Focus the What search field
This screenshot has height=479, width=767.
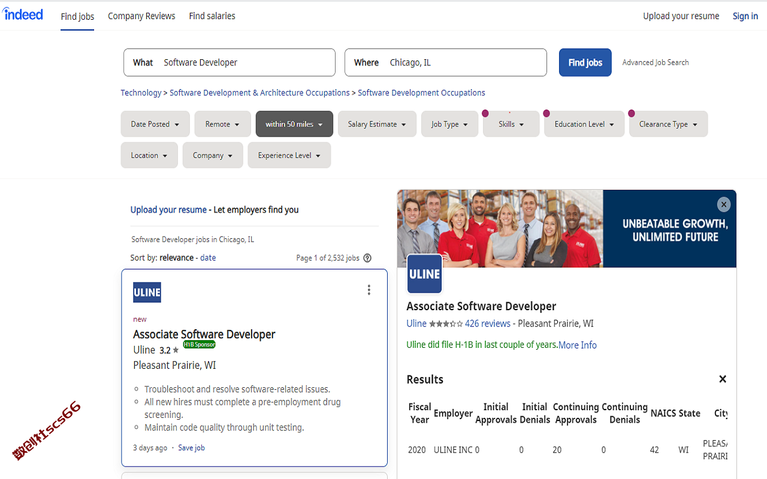230,62
